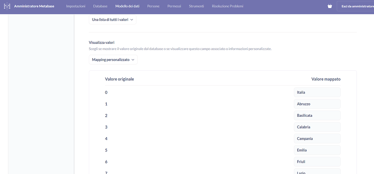Open 'Mapping personalizzato' dropdown
Image resolution: width=374 pixels, height=174 pixels.
113,60
